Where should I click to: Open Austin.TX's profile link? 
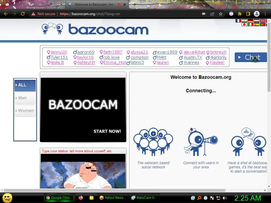[193, 57]
